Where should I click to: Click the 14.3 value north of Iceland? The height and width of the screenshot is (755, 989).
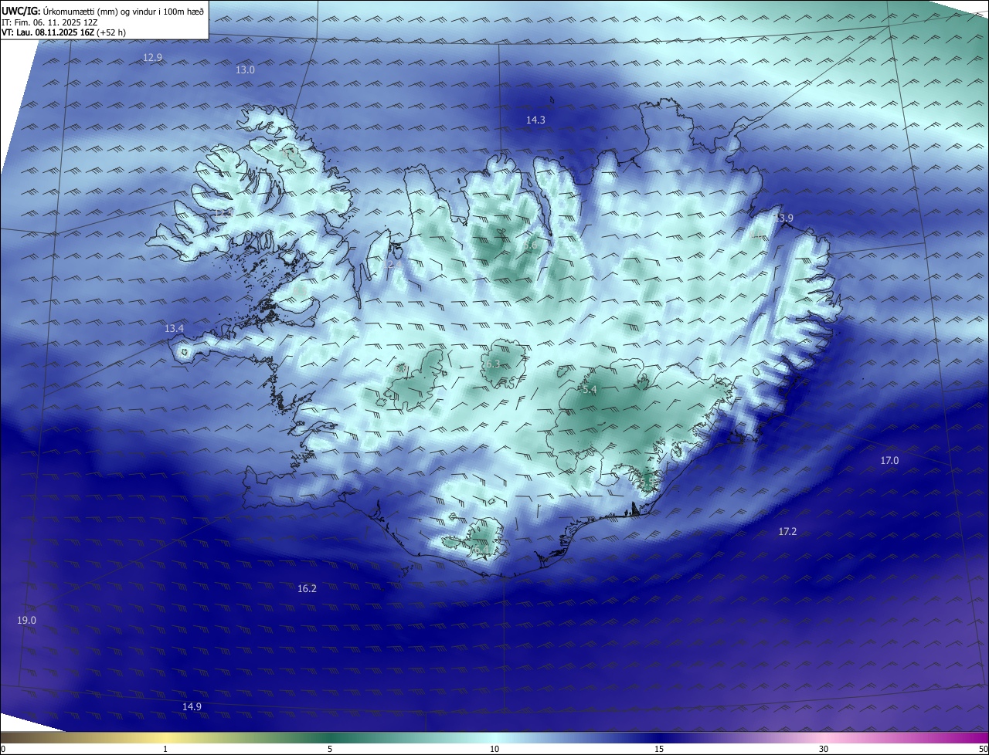click(535, 120)
